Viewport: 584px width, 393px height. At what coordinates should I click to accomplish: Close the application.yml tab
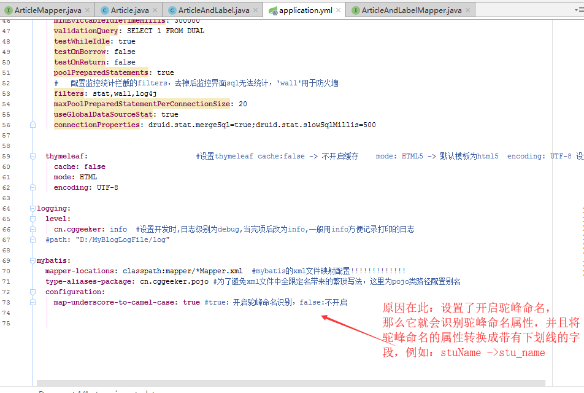[x=338, y=10]
